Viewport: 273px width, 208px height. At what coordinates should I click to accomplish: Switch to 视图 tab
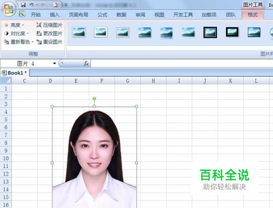click(x=159, y=15)
